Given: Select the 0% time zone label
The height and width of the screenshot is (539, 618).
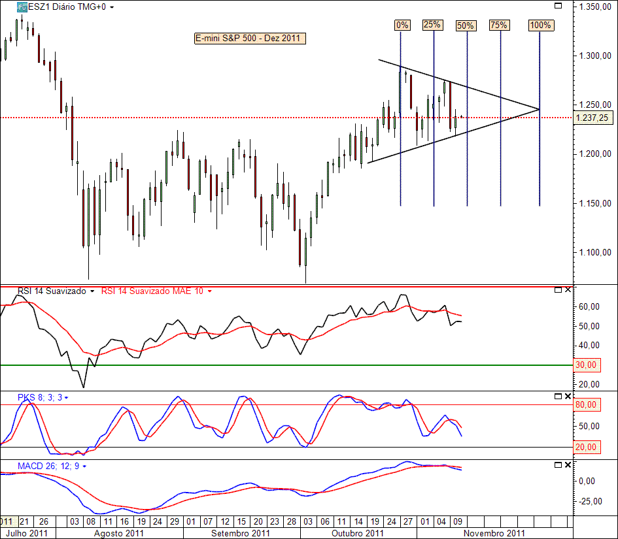Looking at the screenshot, I should point(402,25).
